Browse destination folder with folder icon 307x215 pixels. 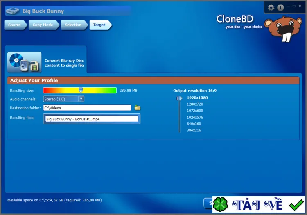click(x=138, y=107)
